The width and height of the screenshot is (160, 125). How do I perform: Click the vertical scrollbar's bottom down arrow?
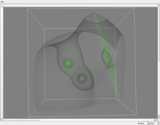point(159,118)
